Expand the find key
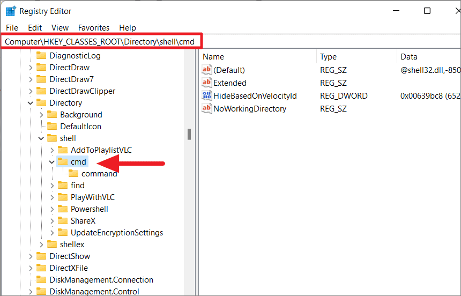The width and height of the screenshot is (461, 296). click(x=52, y=186)
